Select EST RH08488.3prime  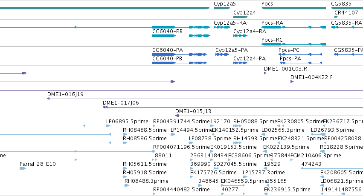pos(146,182)
